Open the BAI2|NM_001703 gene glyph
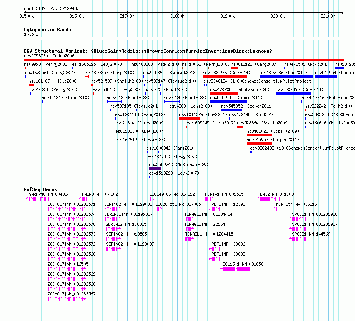The width and height of the screenshot is (355, 321). [268, 199]
